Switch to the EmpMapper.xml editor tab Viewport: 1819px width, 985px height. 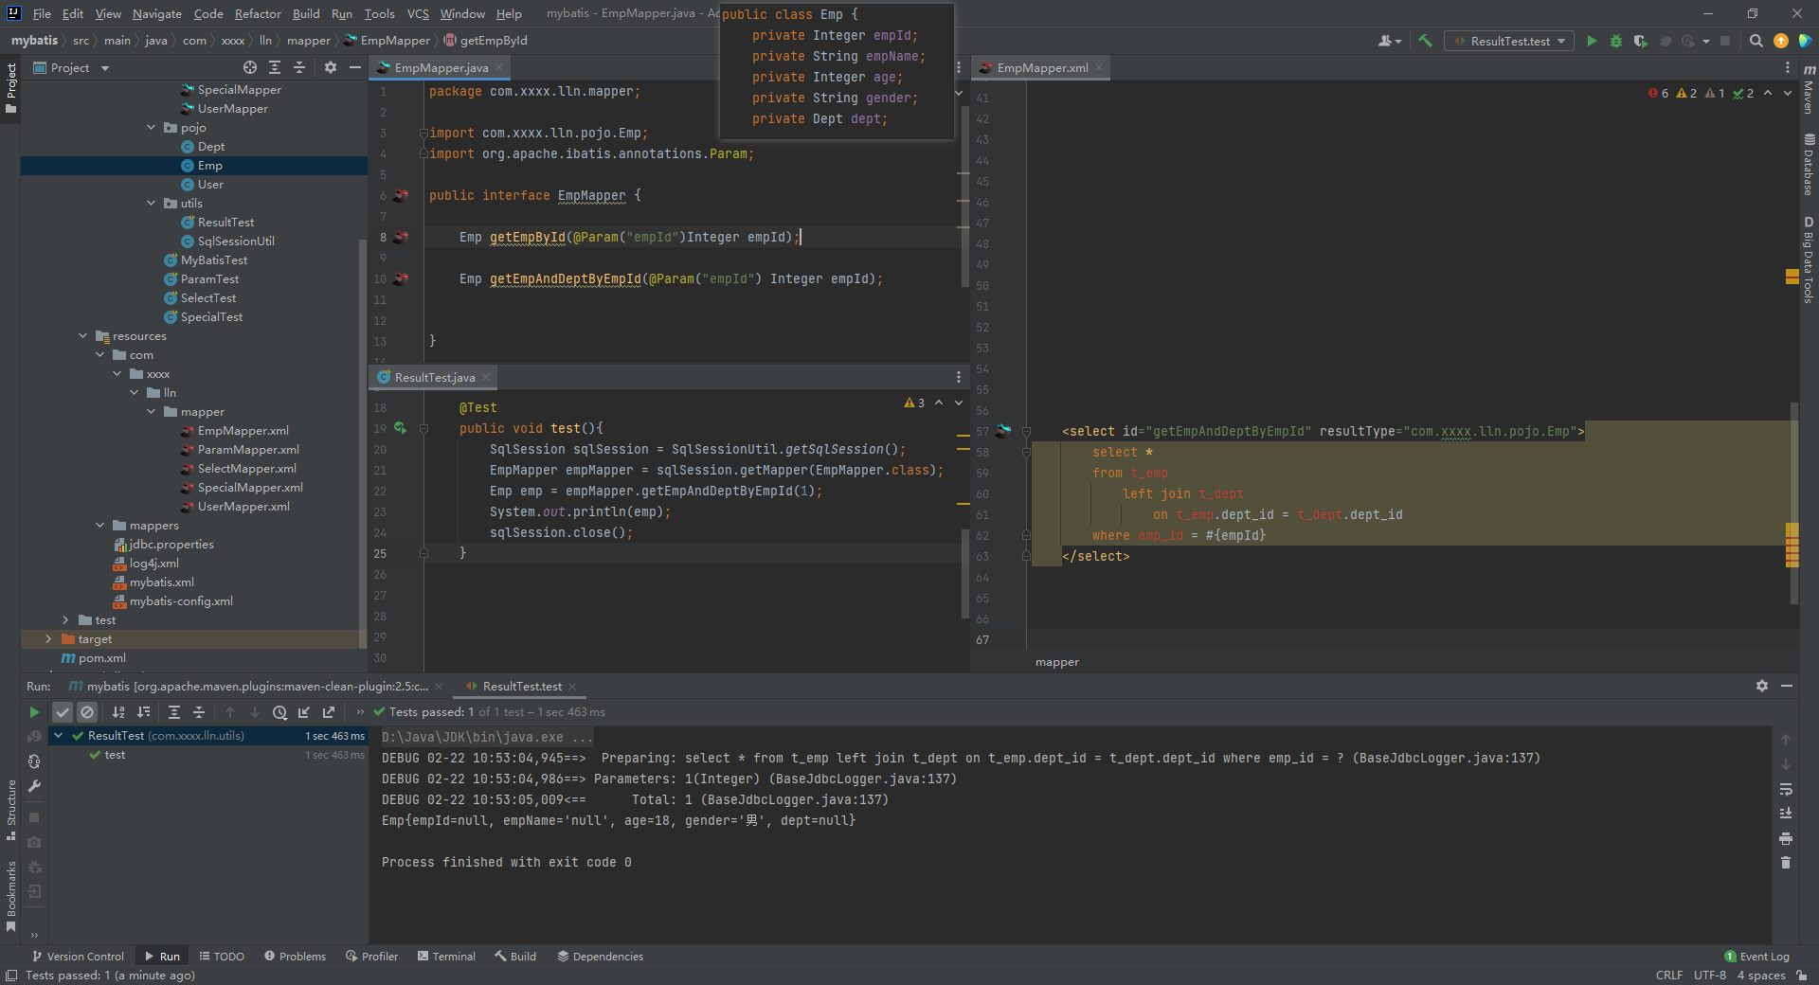(1041, 67)
